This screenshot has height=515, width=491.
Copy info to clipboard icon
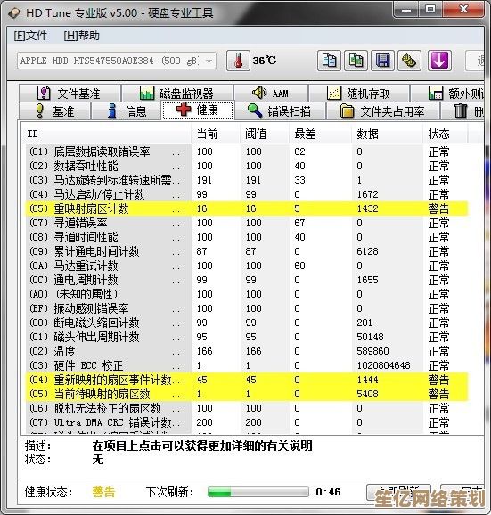[329, 61]
